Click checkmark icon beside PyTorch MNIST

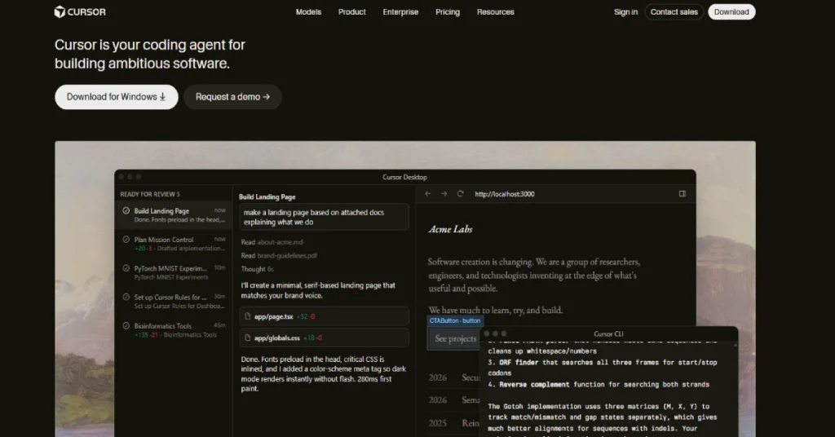[126, 268]
